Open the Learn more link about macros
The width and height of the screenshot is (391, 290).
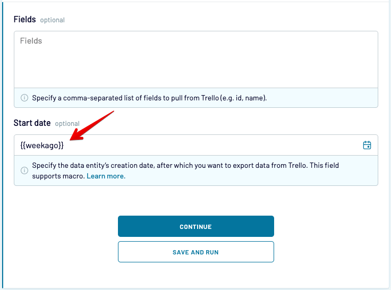pos(106,176)
